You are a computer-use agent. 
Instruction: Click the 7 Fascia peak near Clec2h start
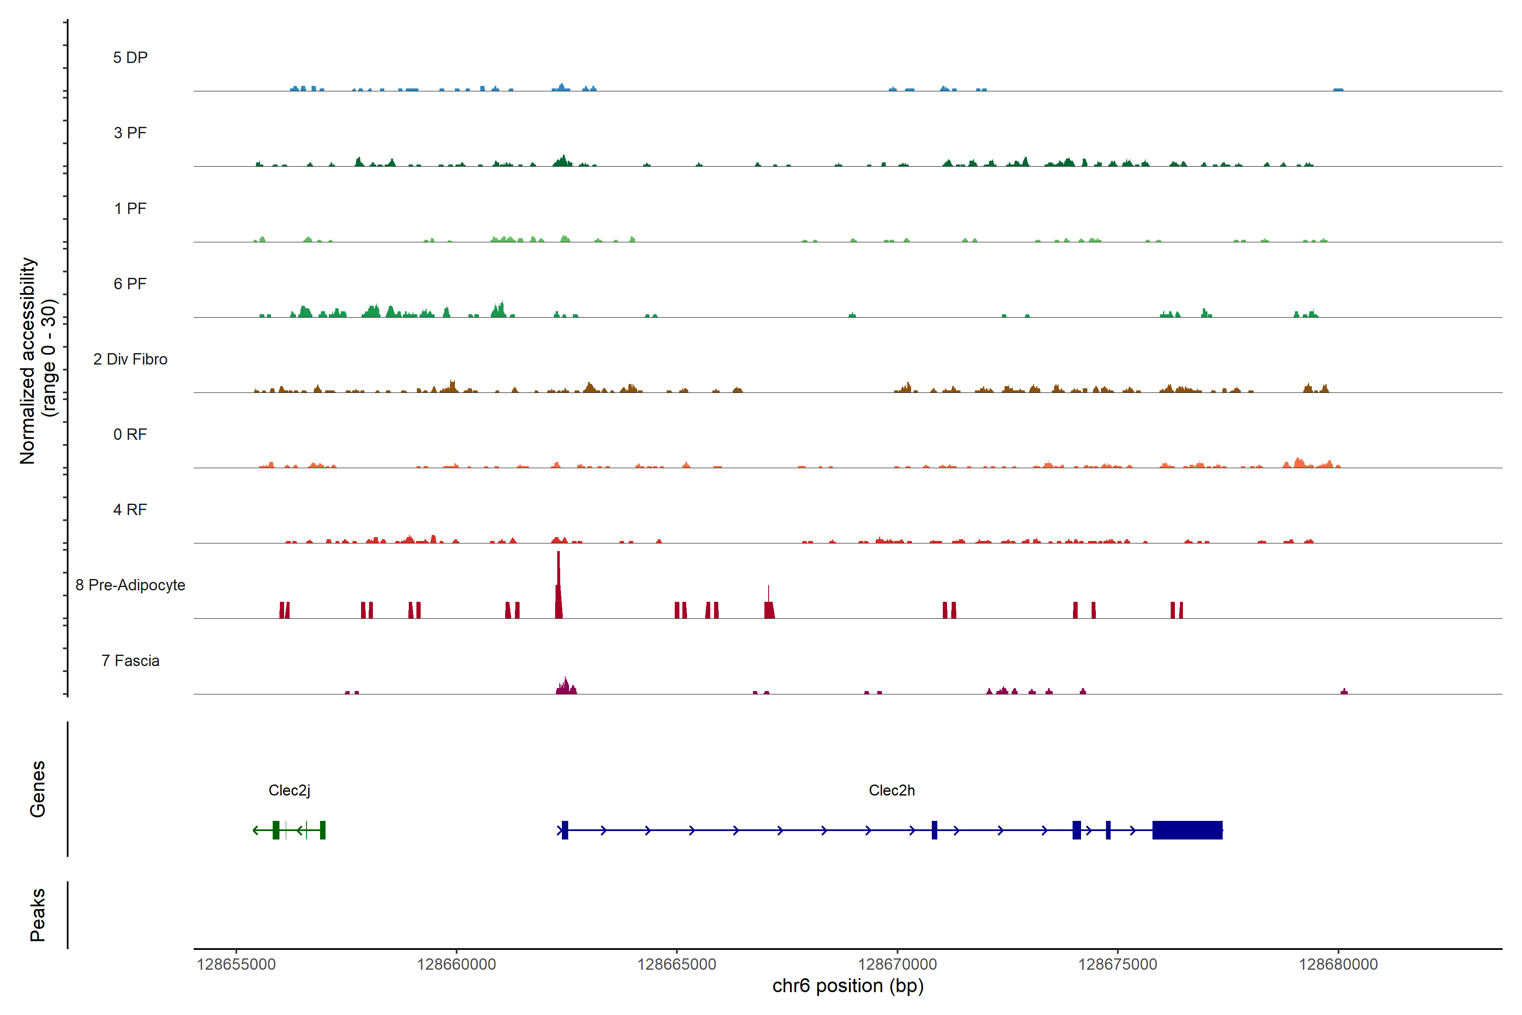point(566,687)
